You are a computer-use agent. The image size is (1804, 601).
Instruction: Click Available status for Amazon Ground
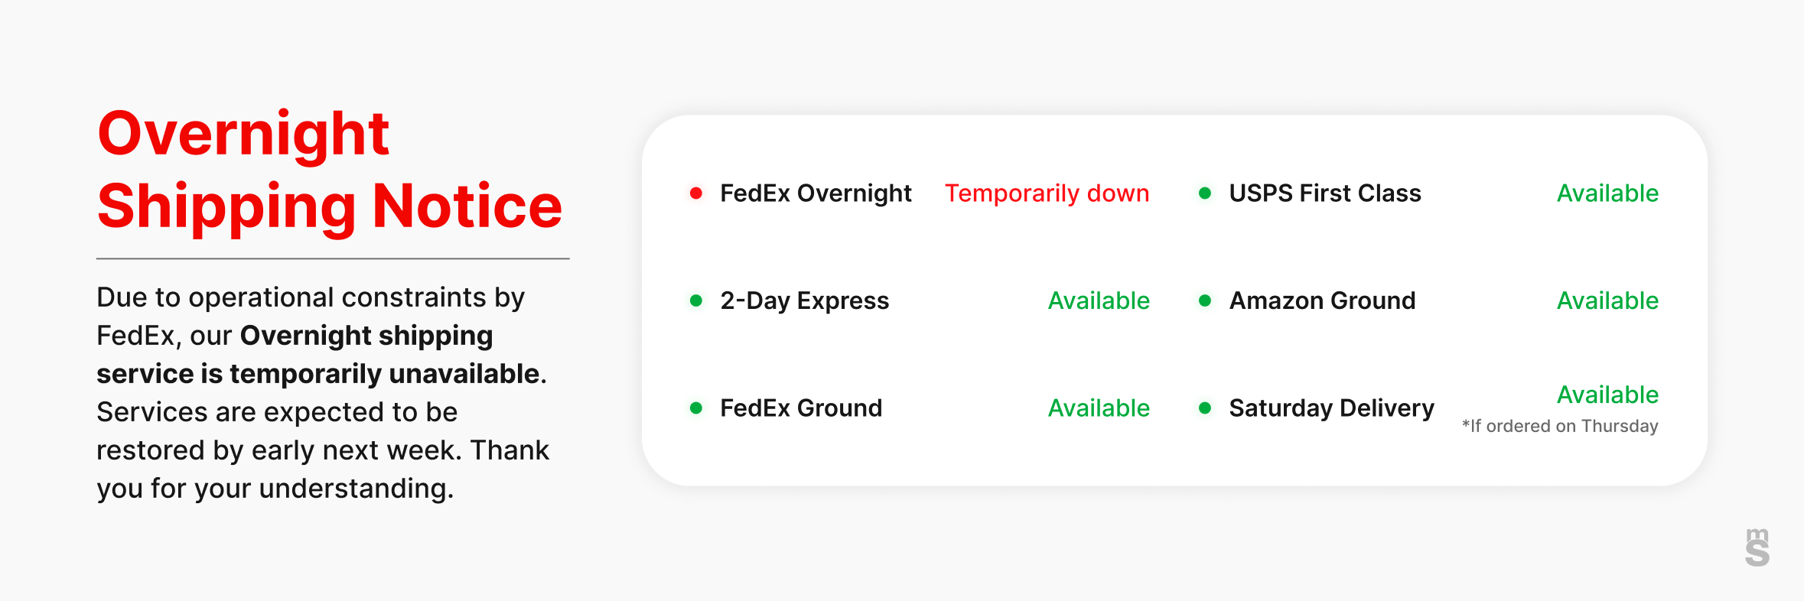1607,300
